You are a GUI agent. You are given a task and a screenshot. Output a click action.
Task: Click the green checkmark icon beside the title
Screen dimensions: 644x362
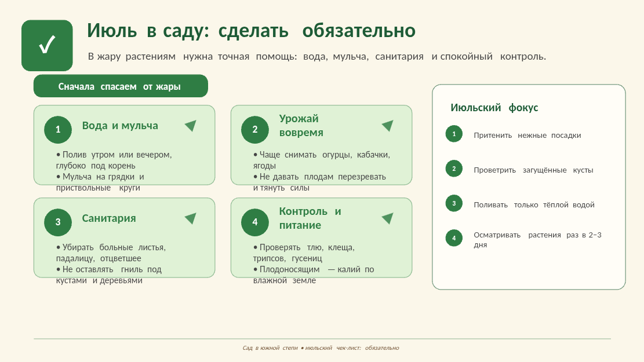click(x=47, y=45)
